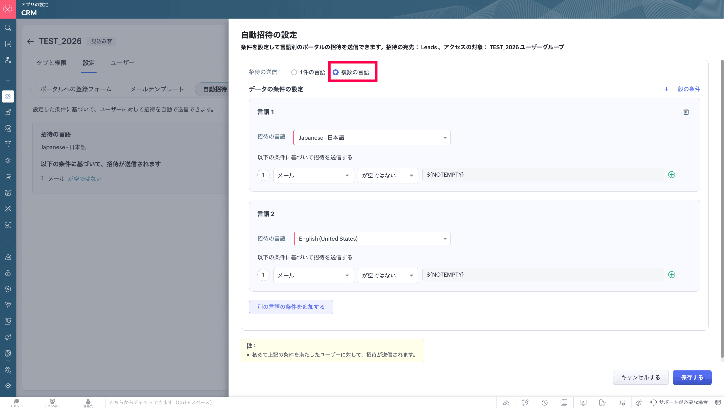Click the search magnifier icon in sidebar
The image size is (724, 408).
[8, 28]
